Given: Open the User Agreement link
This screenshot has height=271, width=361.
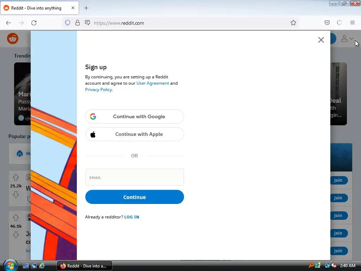Looking at the screenshot, I should click(153, 83).
